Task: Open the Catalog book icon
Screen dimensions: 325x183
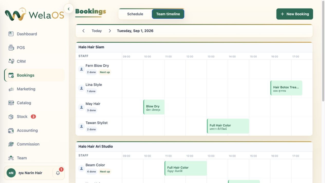Action: (11, 103)
